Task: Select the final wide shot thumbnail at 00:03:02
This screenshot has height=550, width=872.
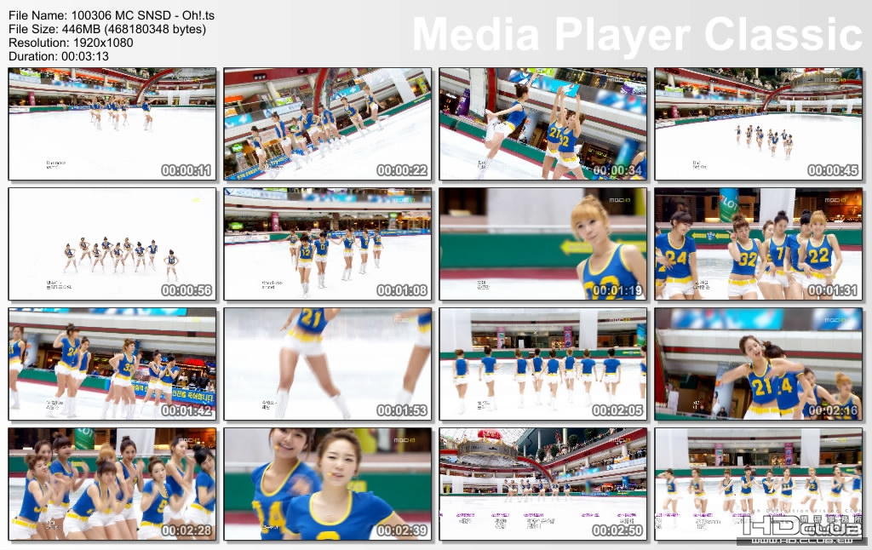Action: (x=757, y=485)
